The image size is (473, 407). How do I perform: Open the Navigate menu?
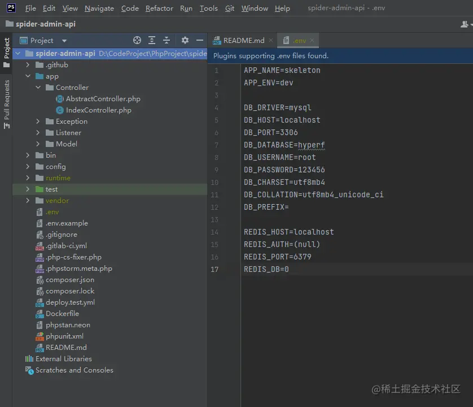click(99, 8)
